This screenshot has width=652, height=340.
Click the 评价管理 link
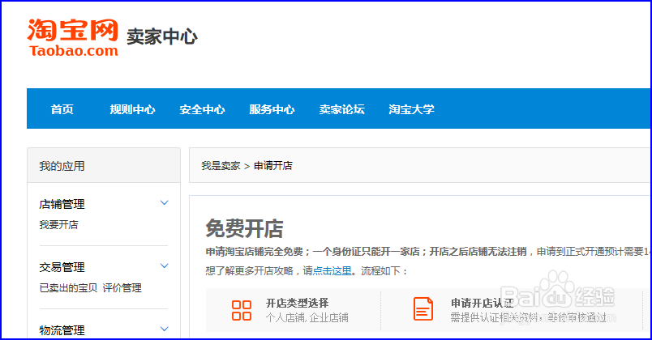122,287
